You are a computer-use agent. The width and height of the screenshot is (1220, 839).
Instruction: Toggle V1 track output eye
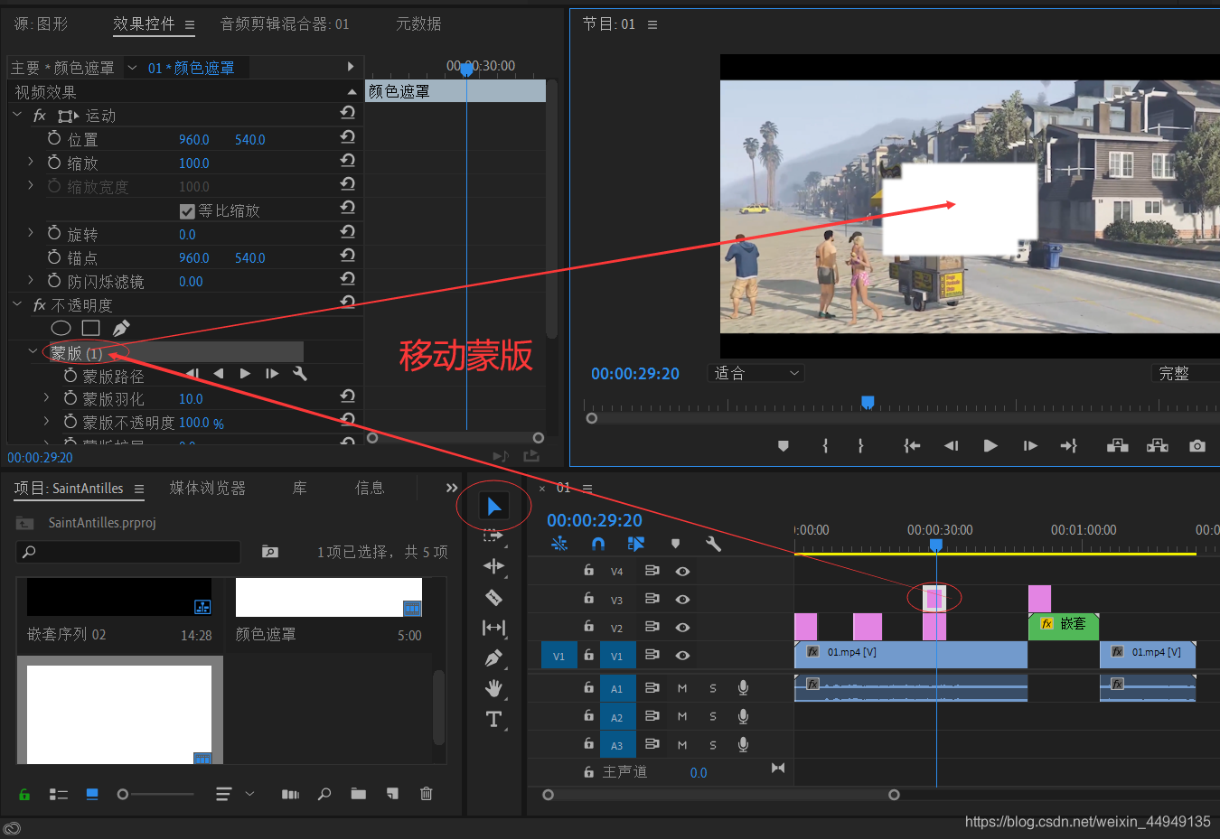(x=682, y=655)
